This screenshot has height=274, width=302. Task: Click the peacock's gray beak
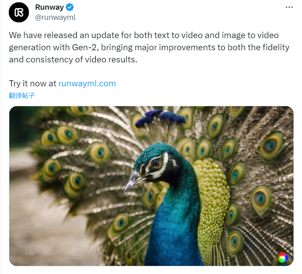[134, 181]
